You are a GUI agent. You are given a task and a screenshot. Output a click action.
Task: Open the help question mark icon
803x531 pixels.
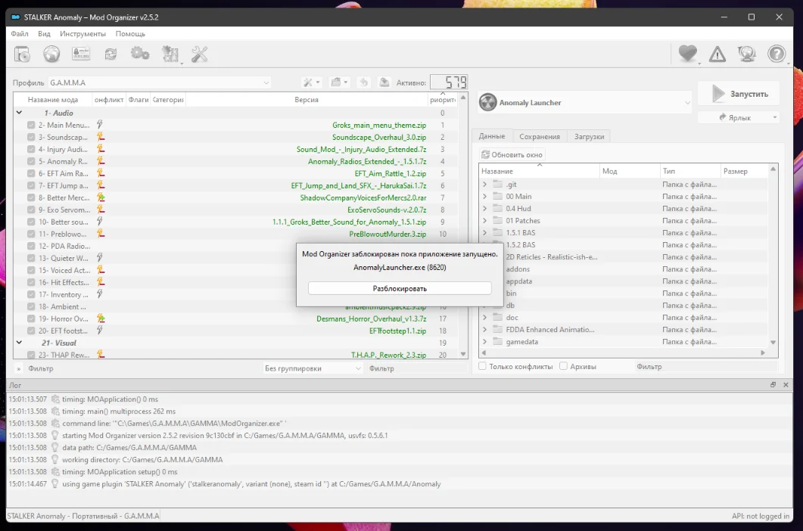tap(777, 54)
